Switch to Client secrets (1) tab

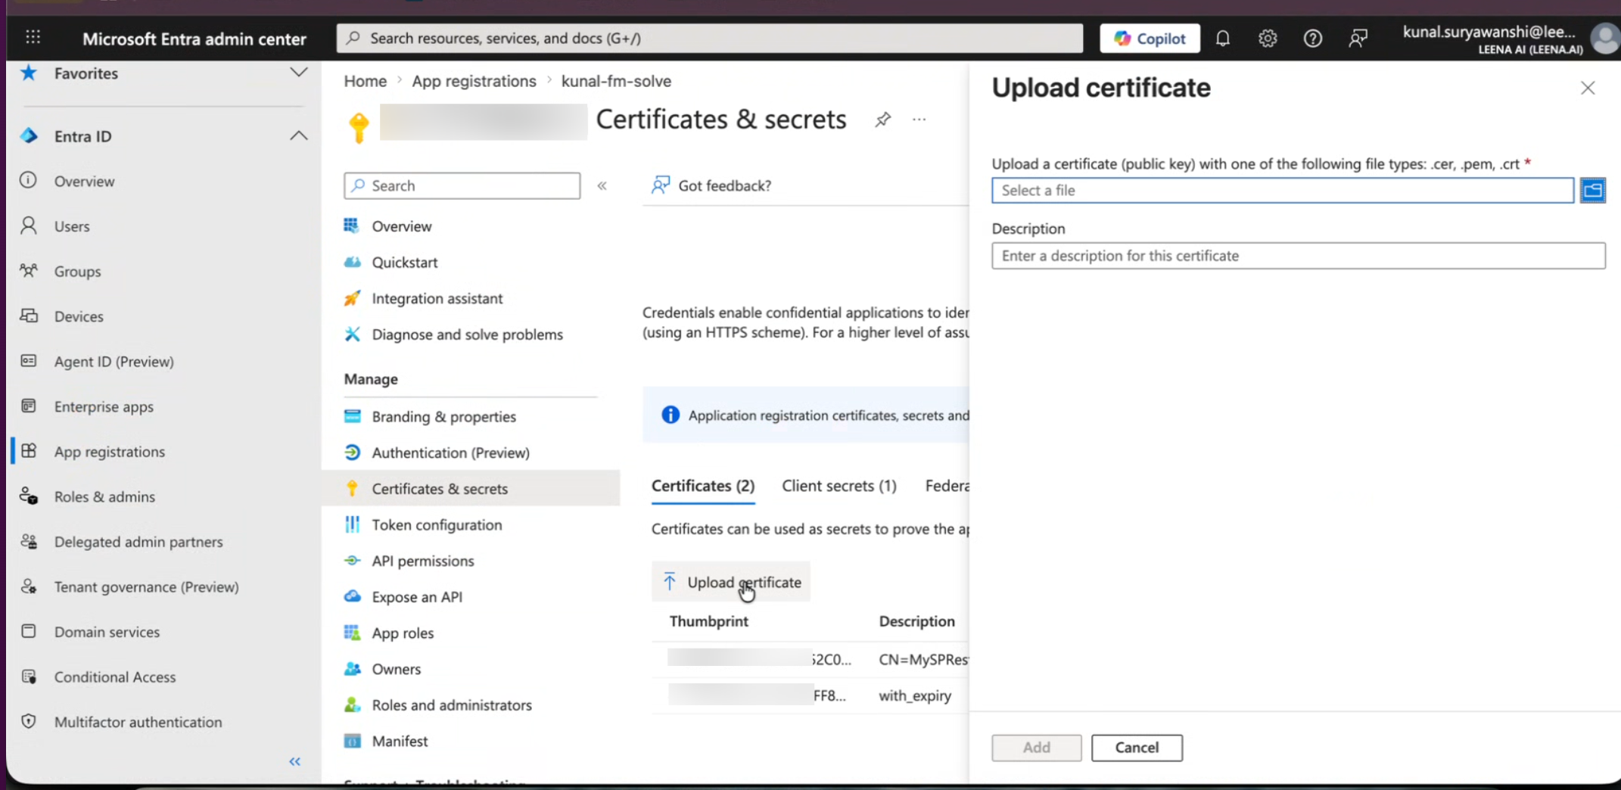[839, 486]
